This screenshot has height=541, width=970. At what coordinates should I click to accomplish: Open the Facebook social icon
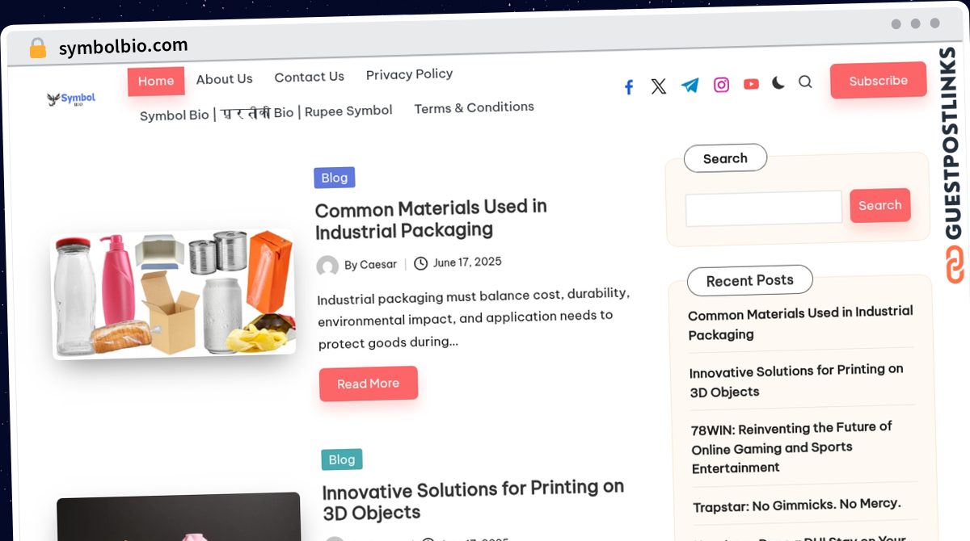point(629,86)
